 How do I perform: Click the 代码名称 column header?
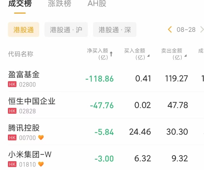[21, 54]
